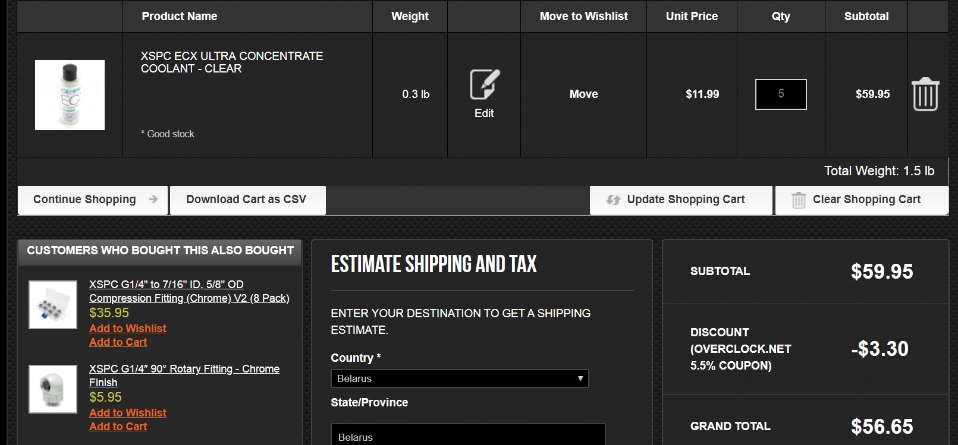Add the Compression Fitting 8 Pack to cart
The height and width of the screenshot is (445, 958).
pyautogui.click(x=118, y=342)
